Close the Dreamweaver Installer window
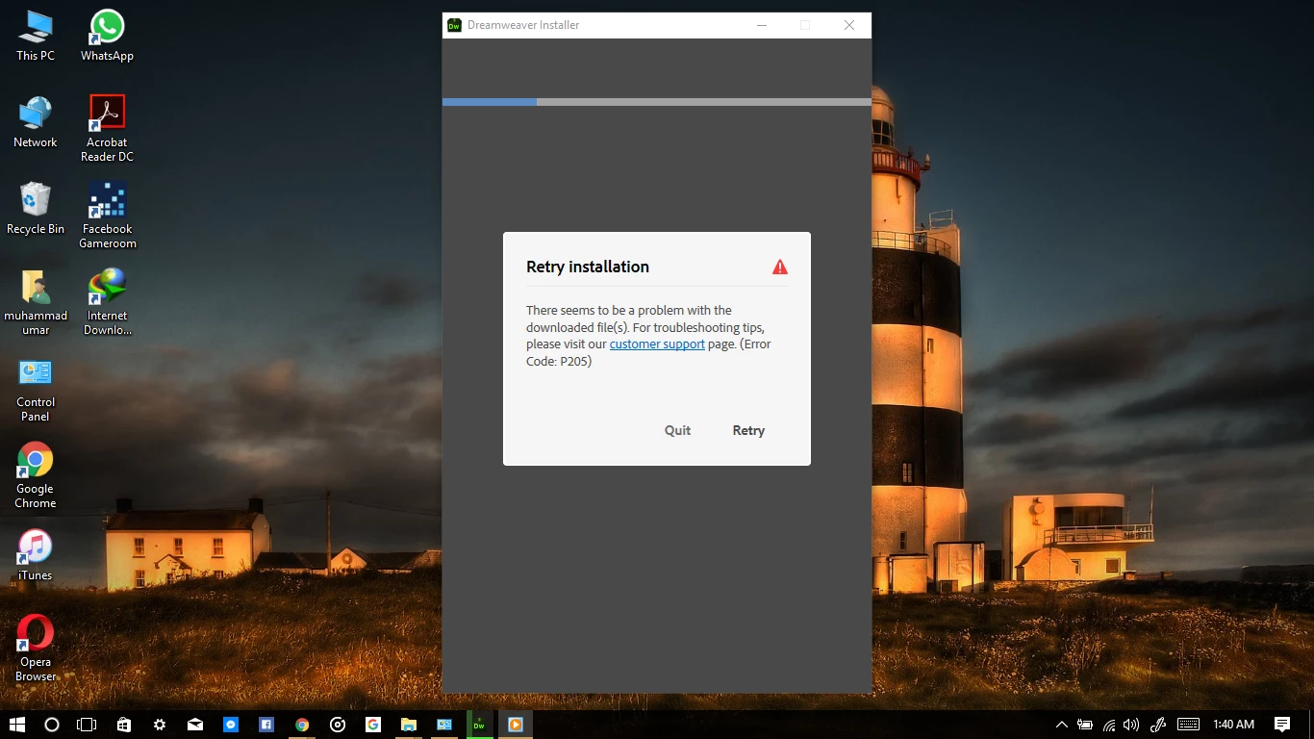1314x739 pixels. [x=849, y=25]
